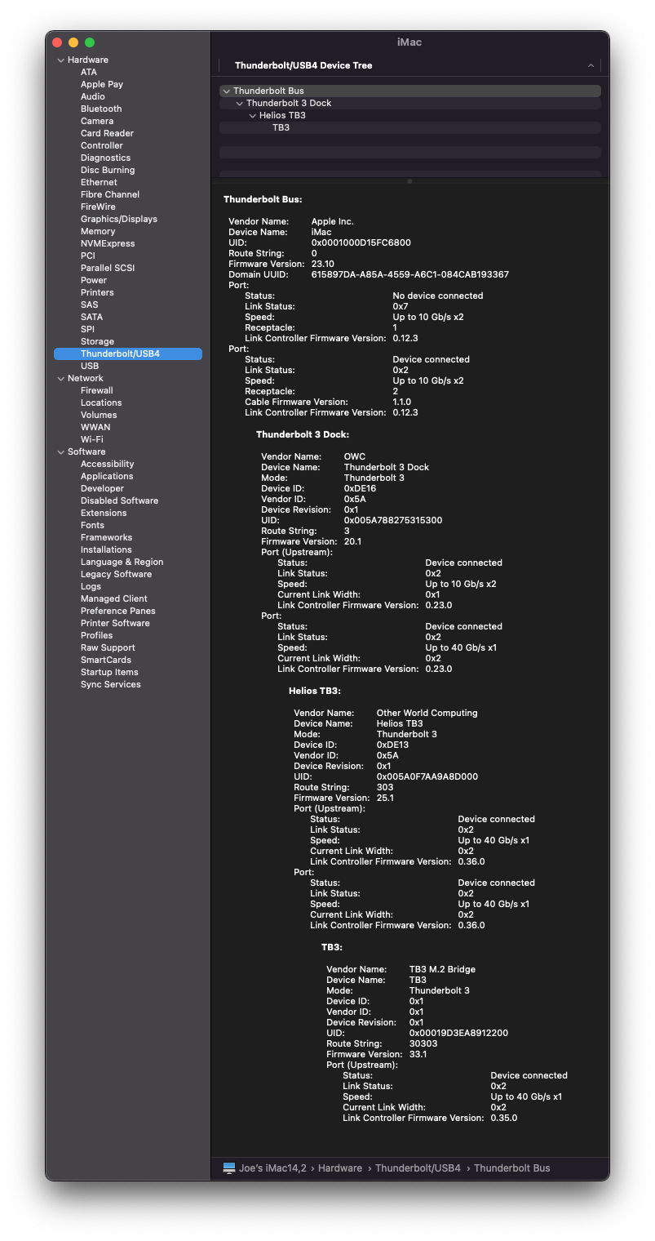The image size is (655, 1241).
Task: Open the Wi-Fi entry under Network
Action: (x=92, y=439)
